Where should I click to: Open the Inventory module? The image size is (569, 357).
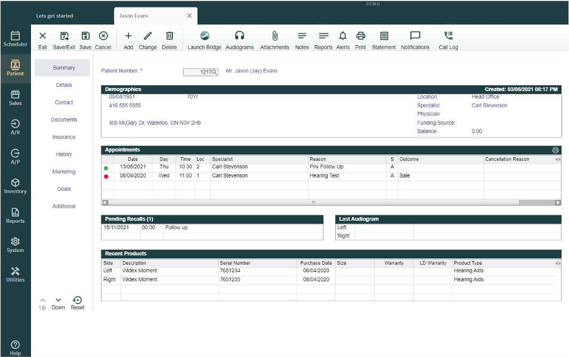[x=15, y=186]
